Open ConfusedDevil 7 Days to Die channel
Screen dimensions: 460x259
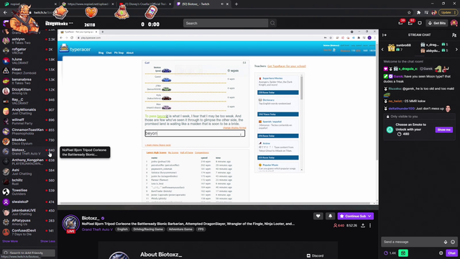click(29, 232)
